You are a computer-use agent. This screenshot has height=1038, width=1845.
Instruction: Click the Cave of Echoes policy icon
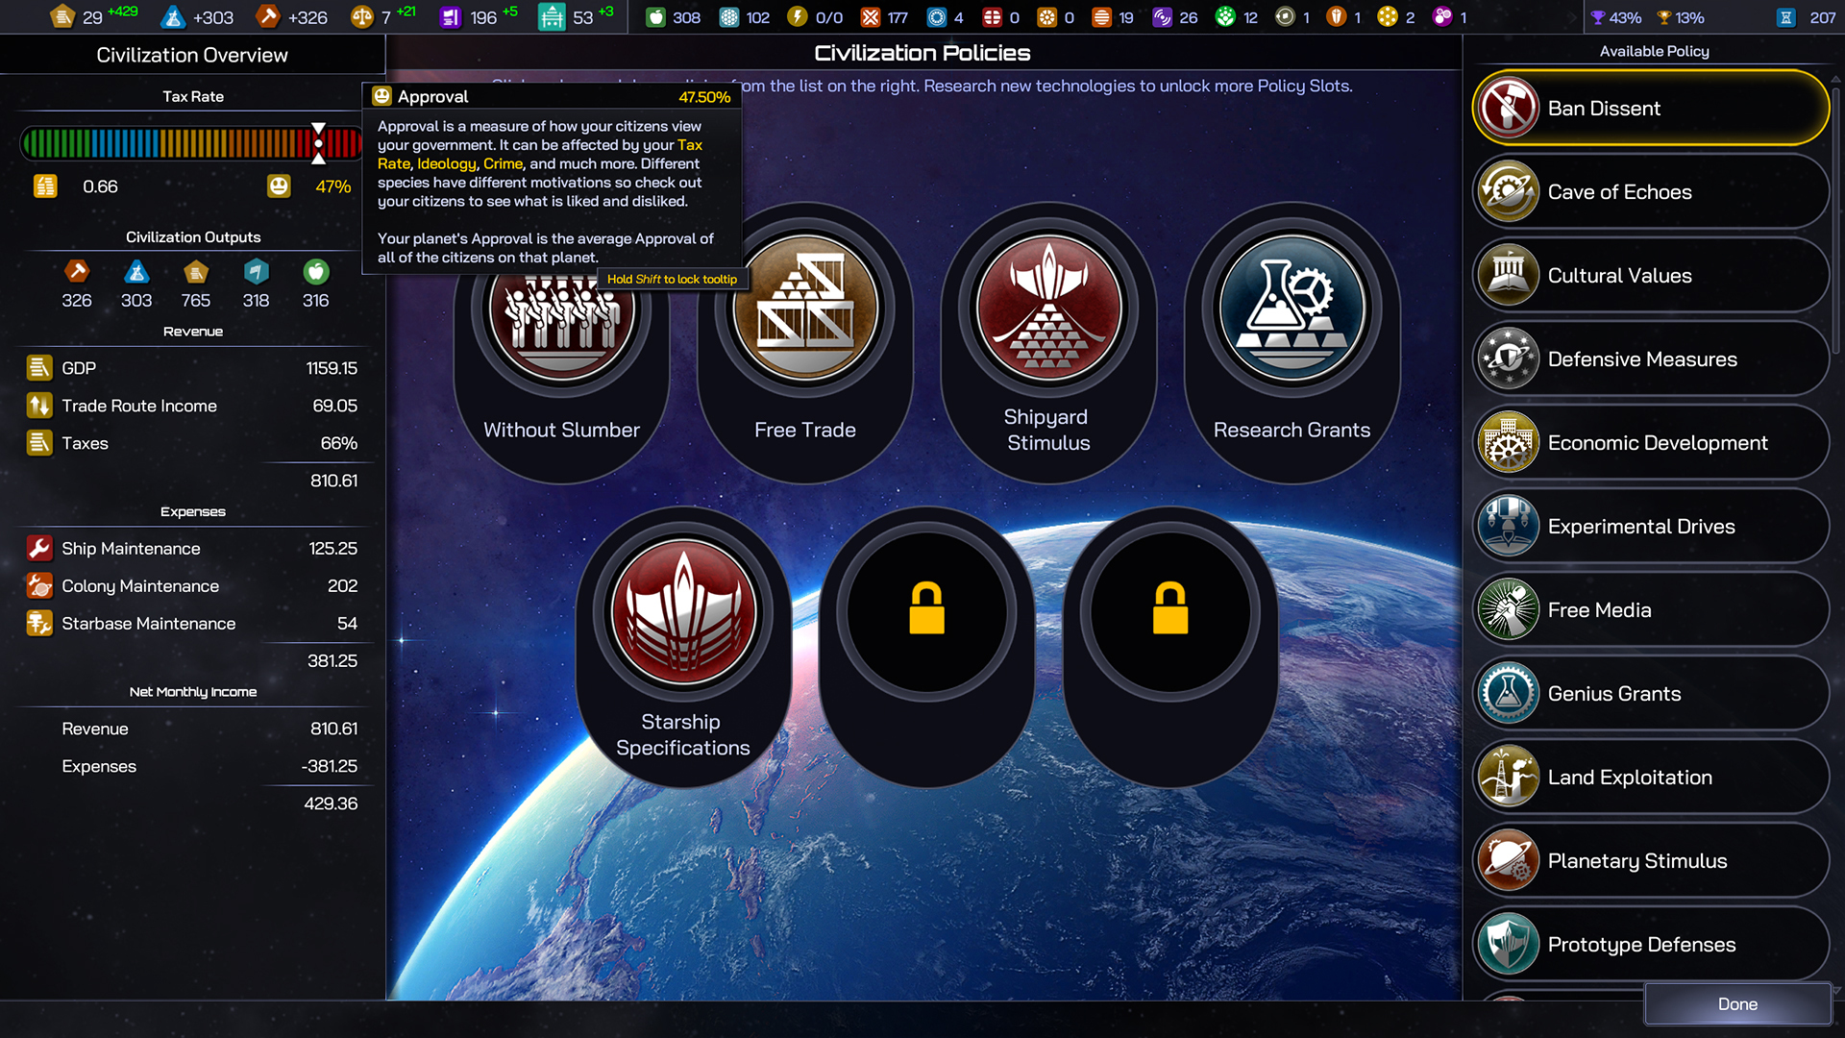(x=1508, y=191)
